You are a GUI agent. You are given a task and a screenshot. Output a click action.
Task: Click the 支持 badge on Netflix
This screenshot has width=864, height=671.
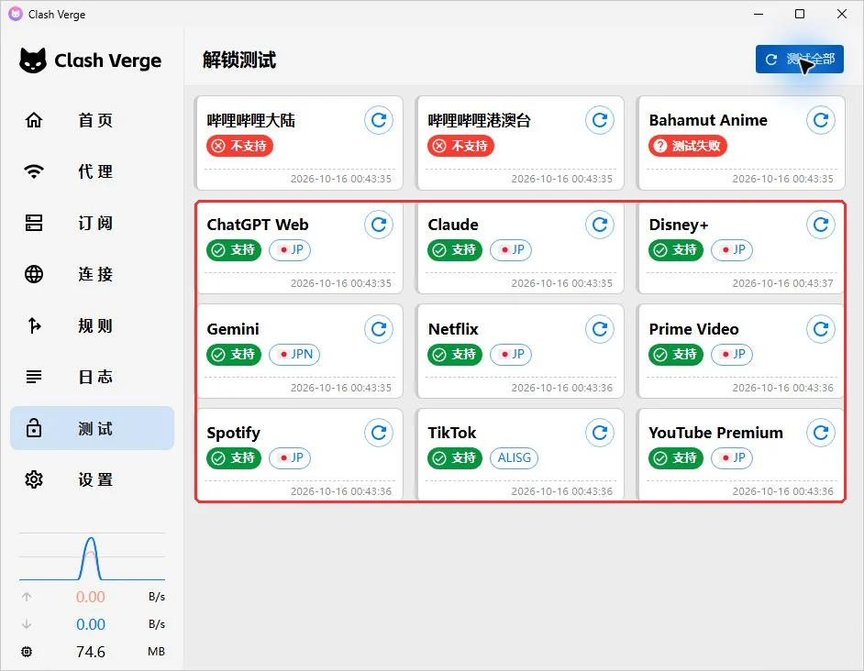click(455, 354)
